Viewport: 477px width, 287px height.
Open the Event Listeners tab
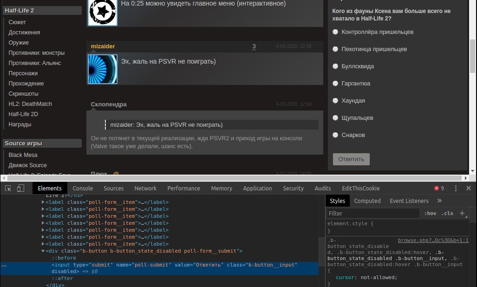409,201
